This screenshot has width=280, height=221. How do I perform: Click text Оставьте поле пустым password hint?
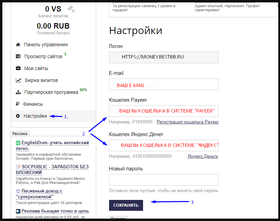[163, 191]
